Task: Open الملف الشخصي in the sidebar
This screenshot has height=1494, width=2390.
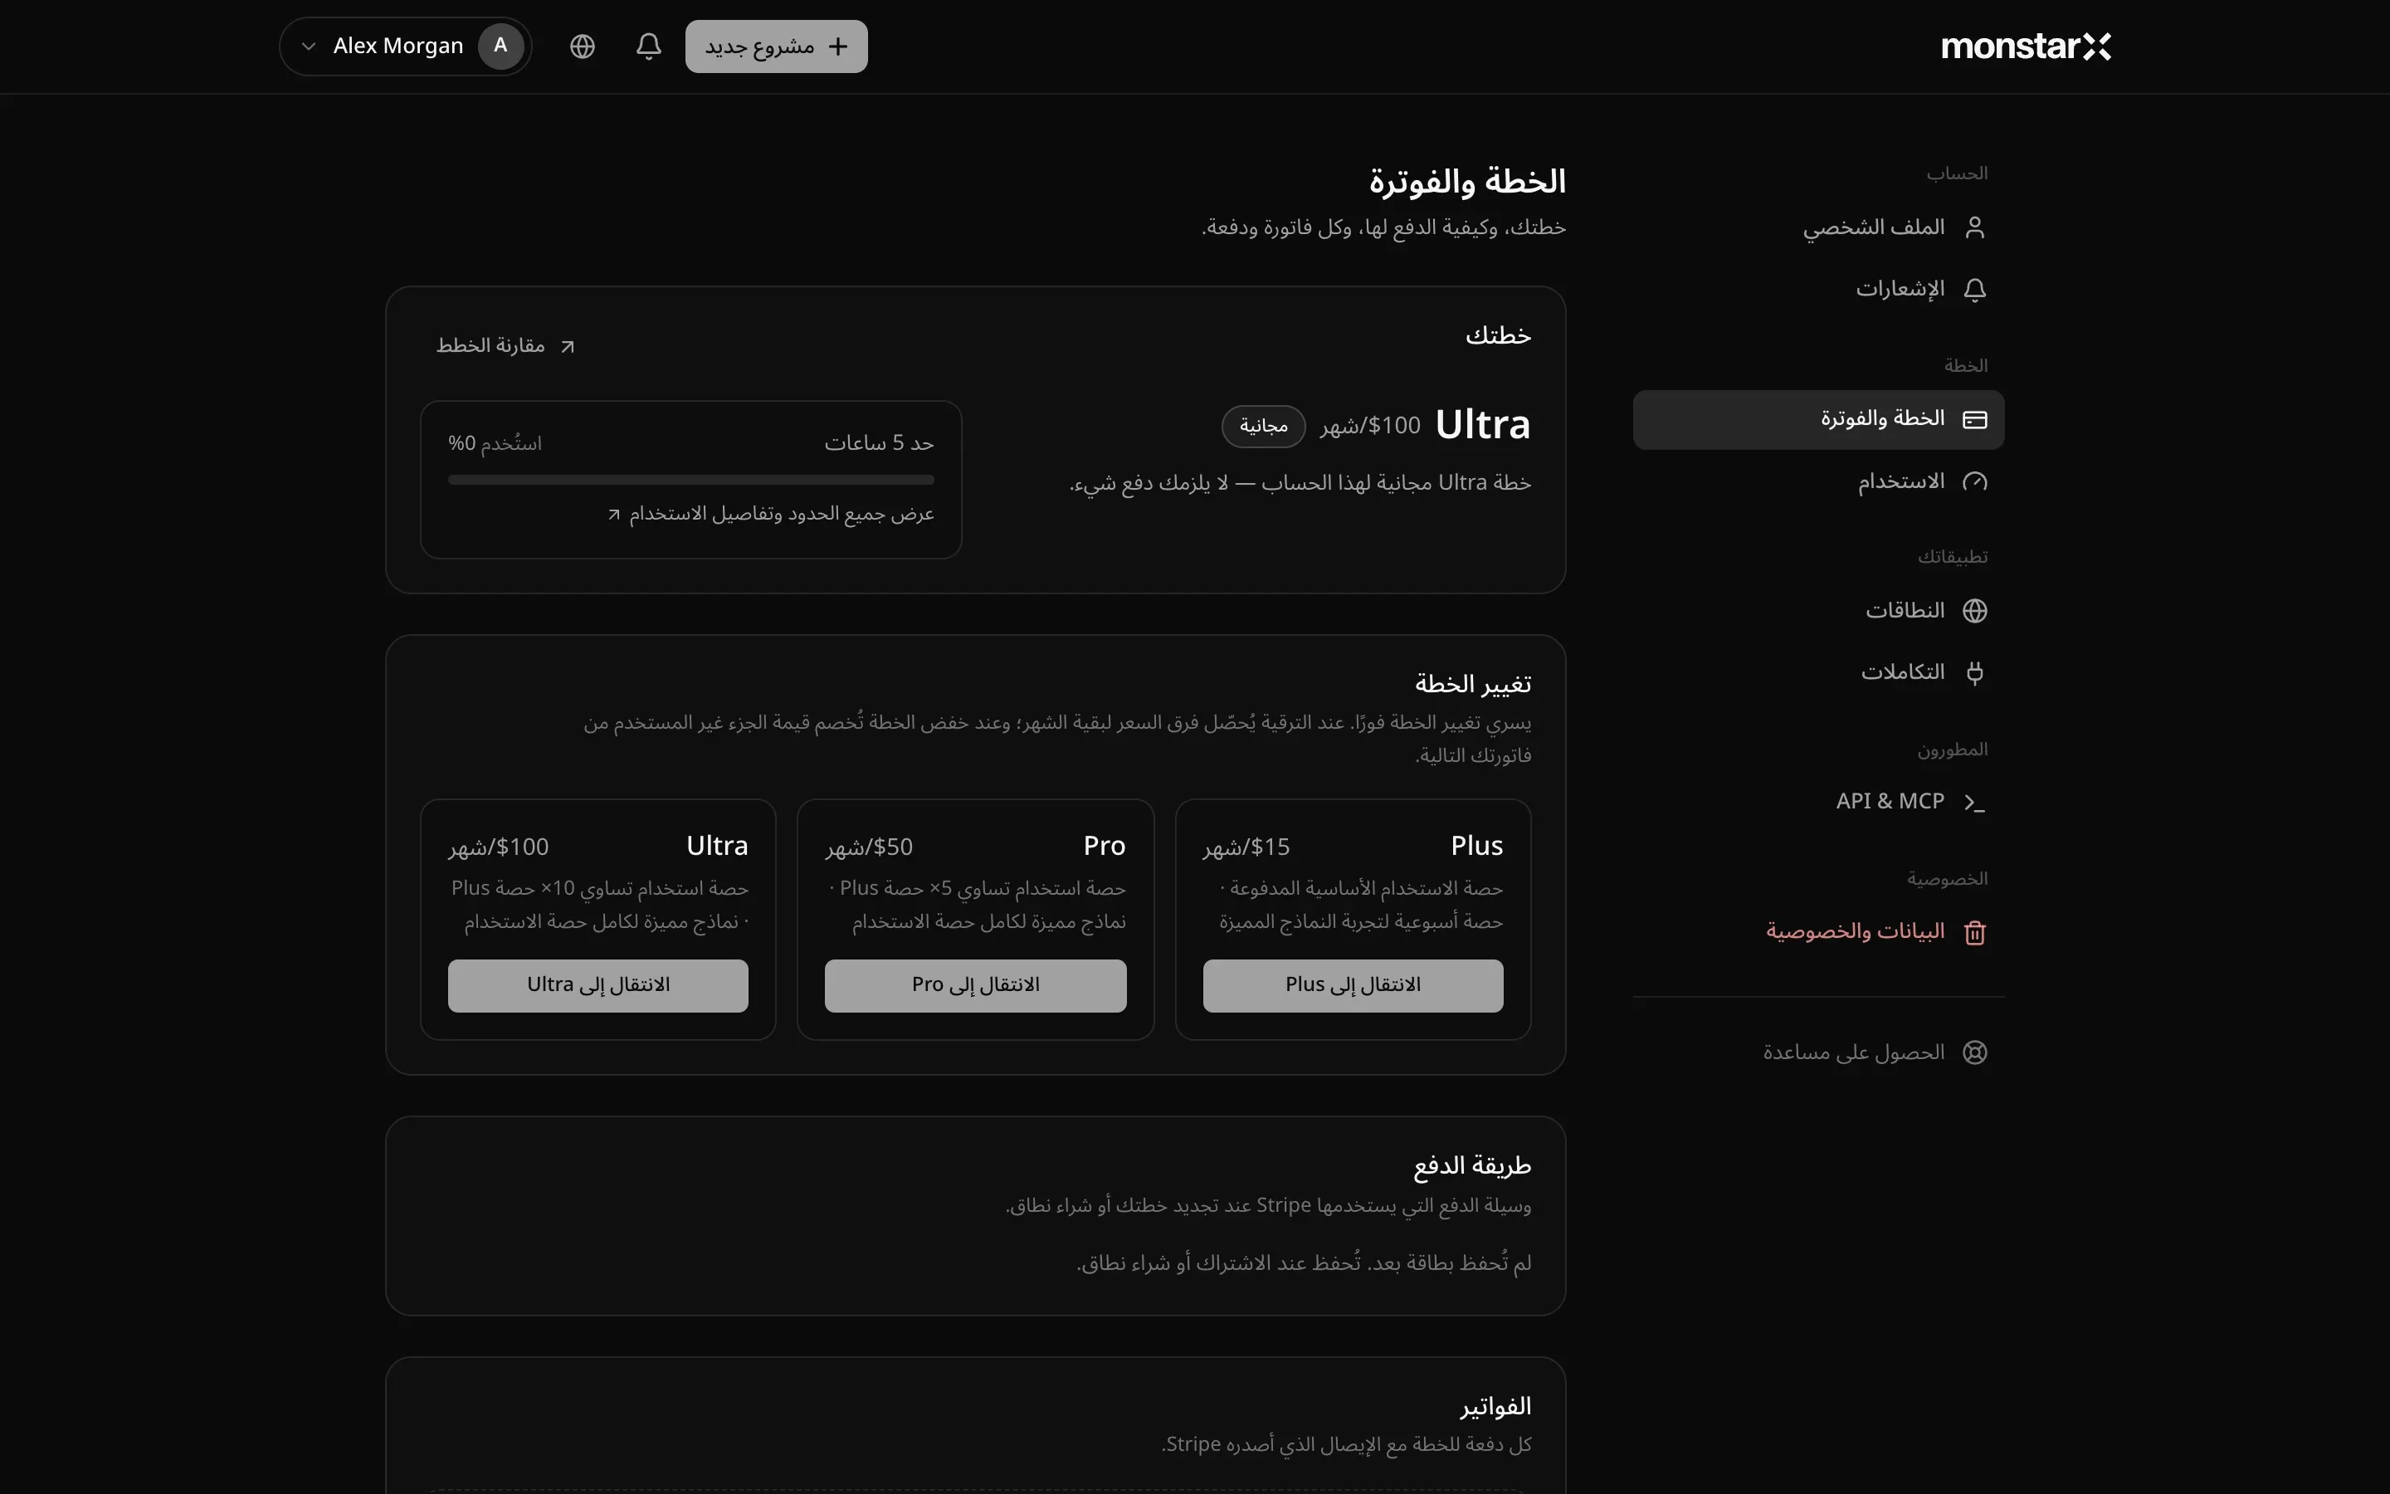Action: click(x=1818, y=227)
